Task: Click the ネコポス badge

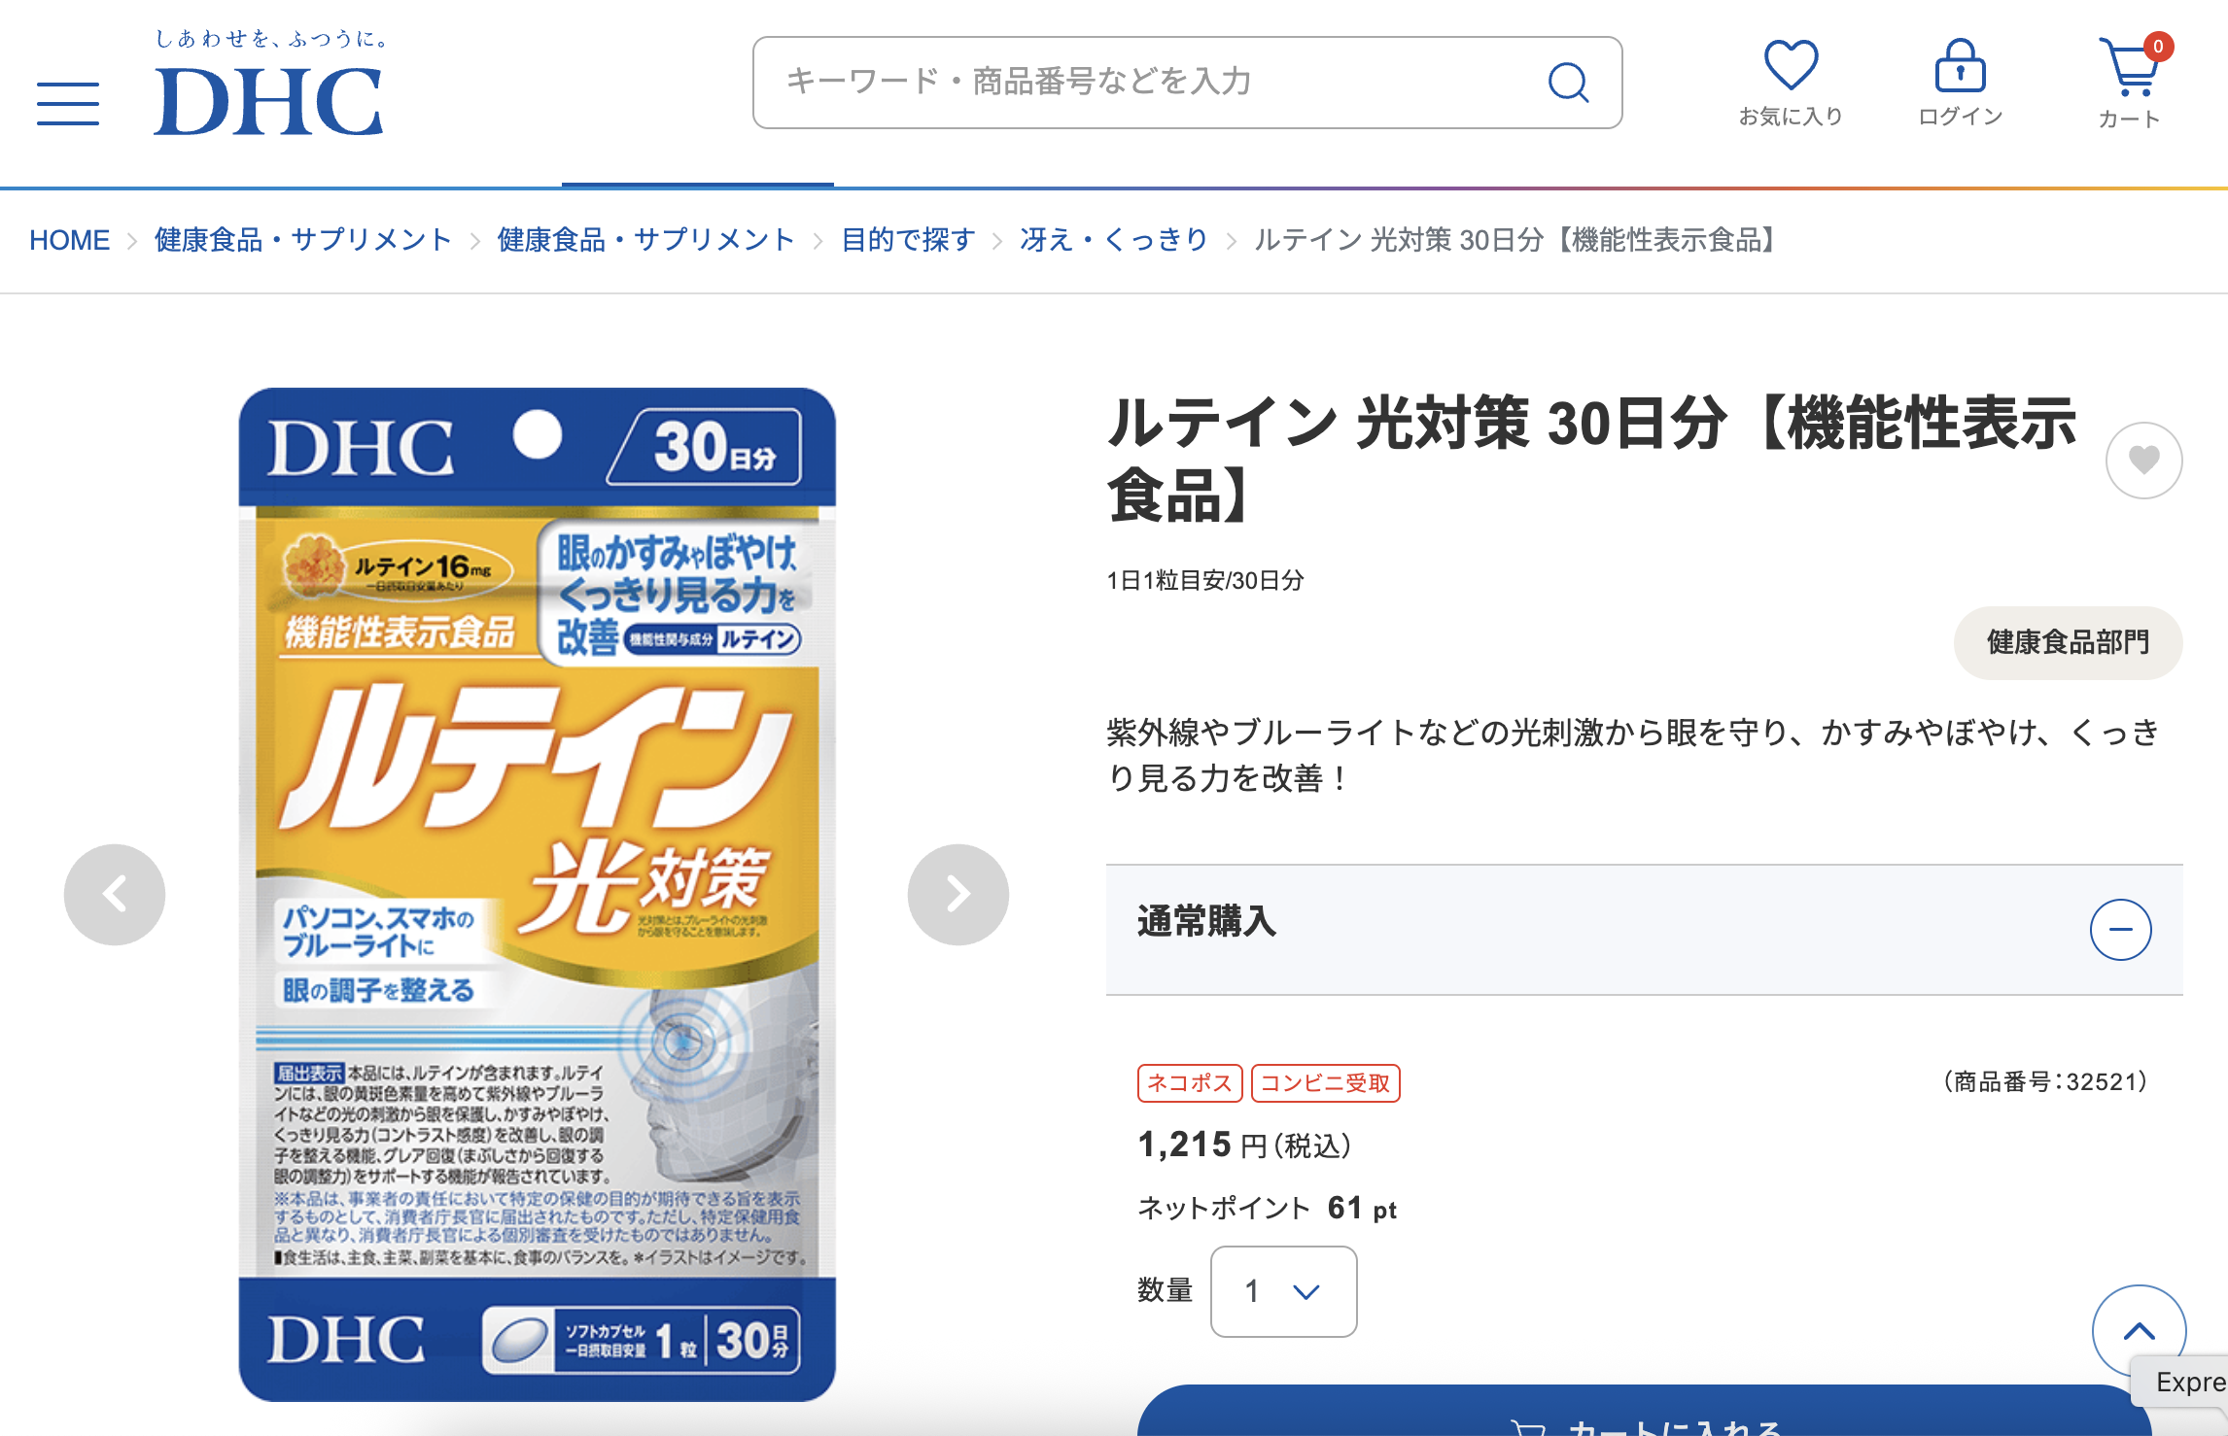Action: point(1190,1082)
